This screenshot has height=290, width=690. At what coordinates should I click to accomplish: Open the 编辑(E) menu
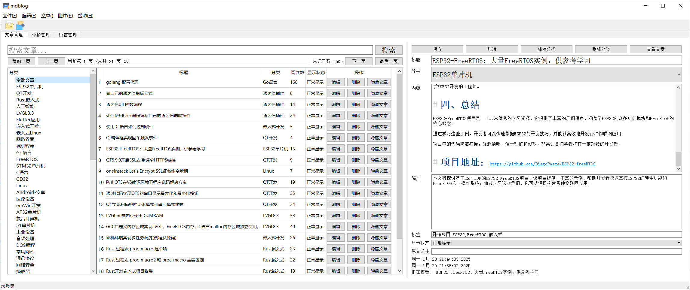click(x=29, y=16)
